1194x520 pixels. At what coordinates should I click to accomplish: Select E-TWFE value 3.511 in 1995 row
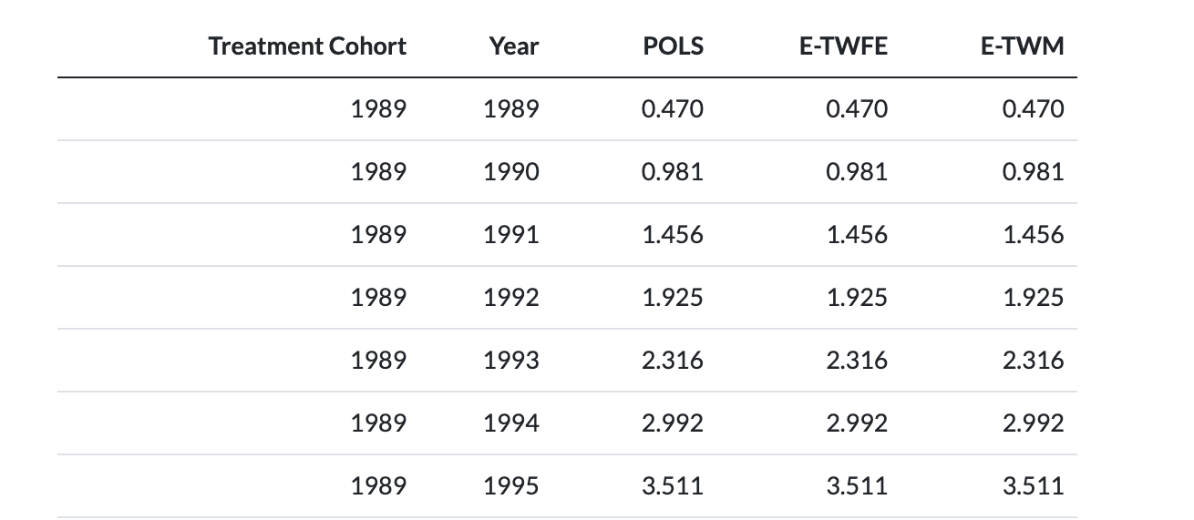coord(856,486)
